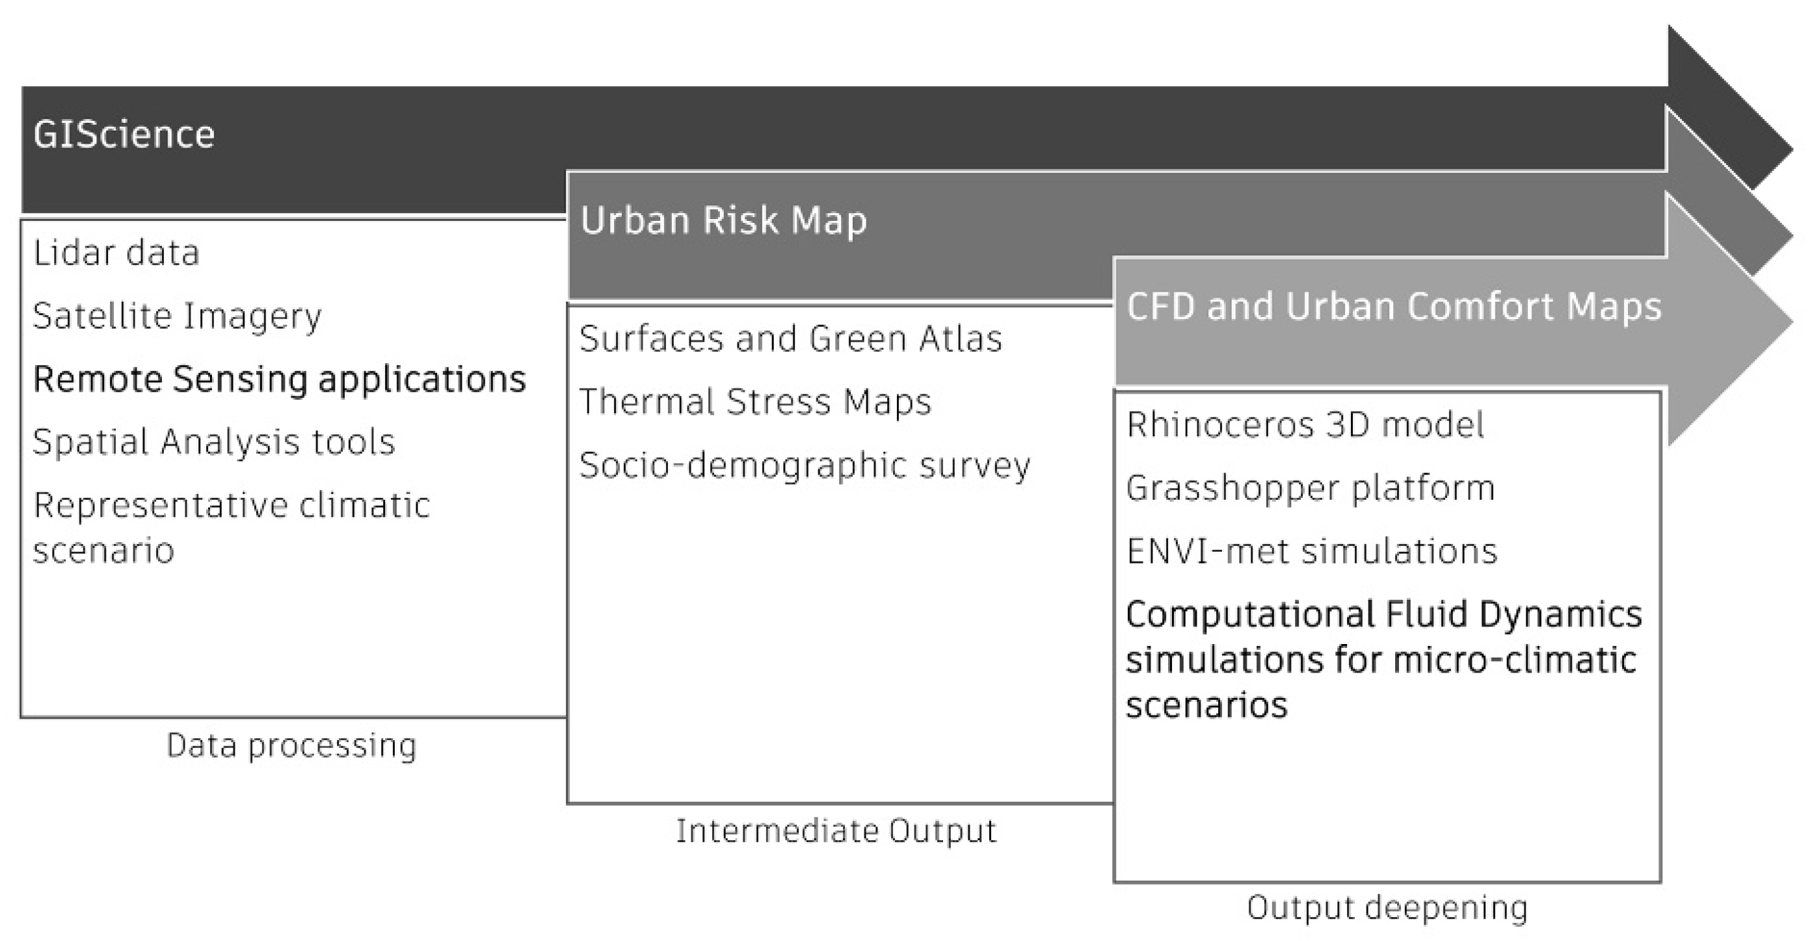The image size is (1812, 941).
Task: Select Computational Fluid Dynamics simulations text
Action: (x=1383, y=659)
